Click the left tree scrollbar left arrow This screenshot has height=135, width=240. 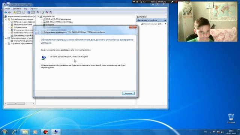5,103
